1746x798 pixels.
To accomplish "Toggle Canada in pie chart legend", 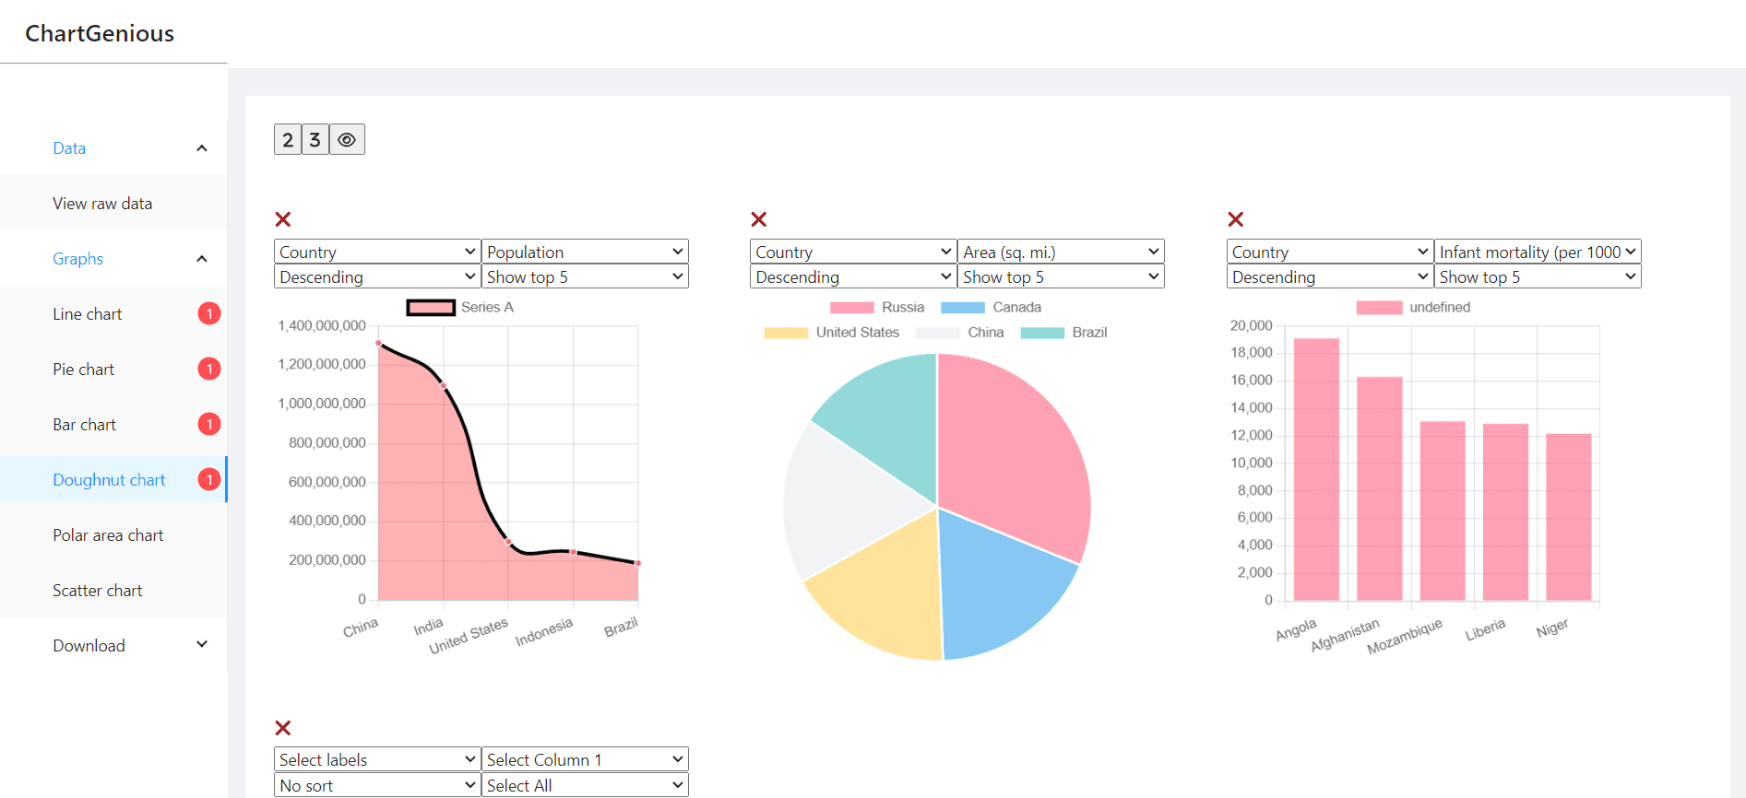I will point(992,308).
